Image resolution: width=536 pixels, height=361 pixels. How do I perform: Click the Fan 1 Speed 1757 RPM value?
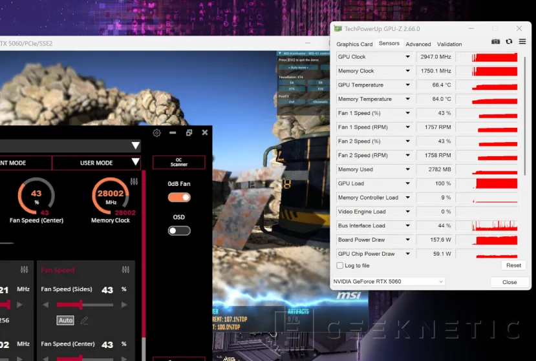pos(435,127)
